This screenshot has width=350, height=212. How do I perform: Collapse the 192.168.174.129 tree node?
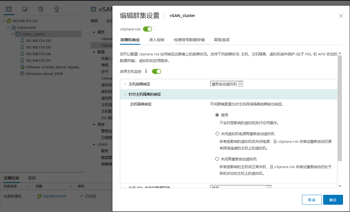point(4,21)
